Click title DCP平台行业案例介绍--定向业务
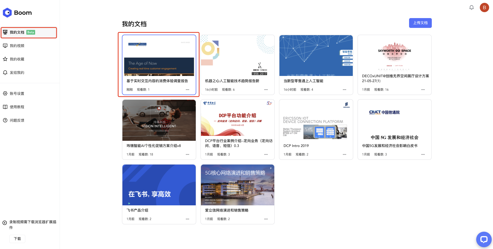493x249 pixels. (239, 143)
